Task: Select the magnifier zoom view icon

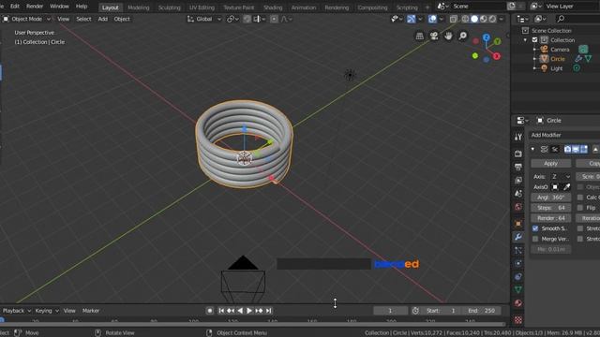Action: click(462, 36)
